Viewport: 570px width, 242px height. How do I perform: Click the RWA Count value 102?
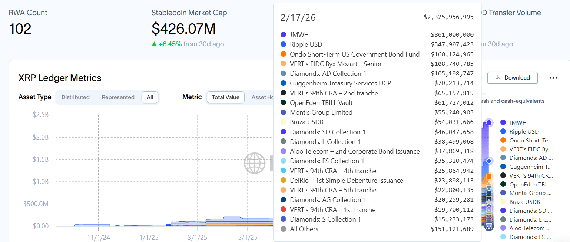[20, 29]
